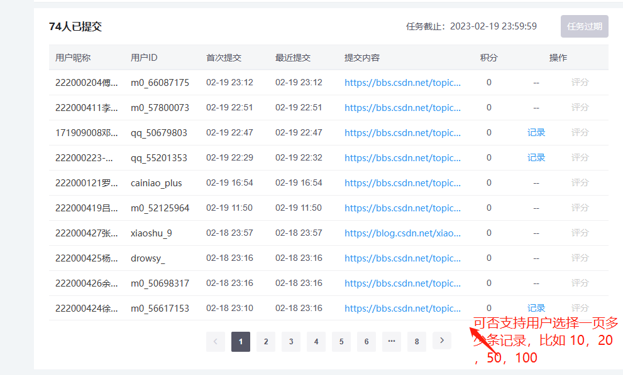Click the 74人已提交 heading

tap(75, 26)
